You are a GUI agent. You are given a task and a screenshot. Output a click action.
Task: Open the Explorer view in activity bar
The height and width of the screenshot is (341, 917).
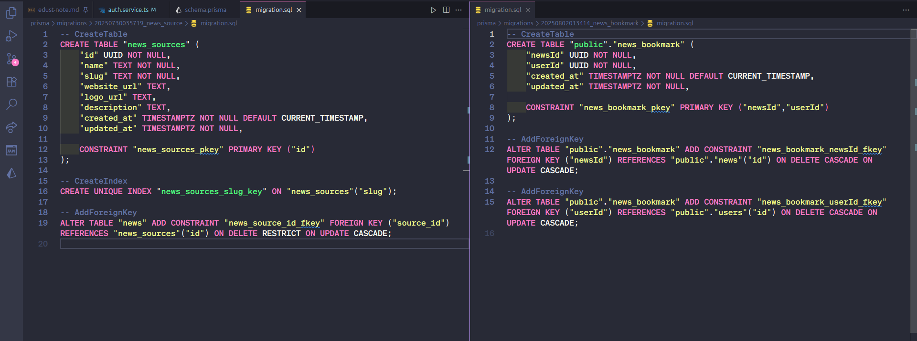pos(11,13)
